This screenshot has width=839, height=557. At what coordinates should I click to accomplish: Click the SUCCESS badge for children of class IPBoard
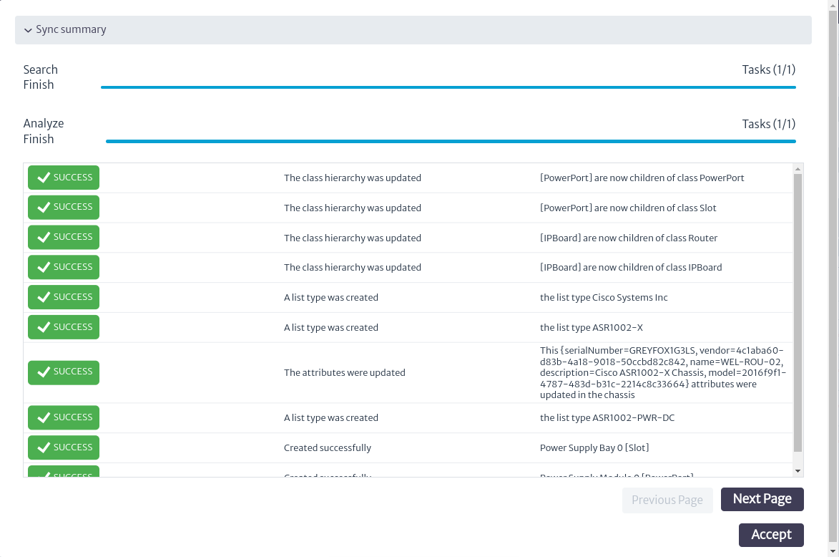pos(64,267)
